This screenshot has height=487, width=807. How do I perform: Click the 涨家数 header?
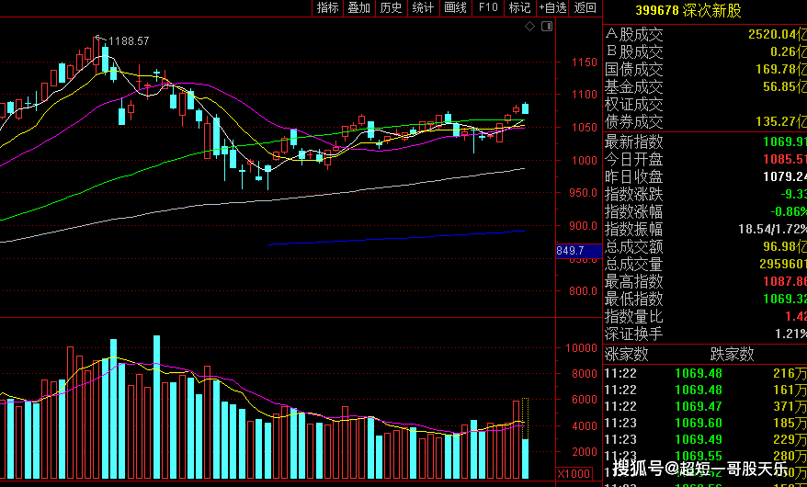pyautogui.click(x=626, y=355)
